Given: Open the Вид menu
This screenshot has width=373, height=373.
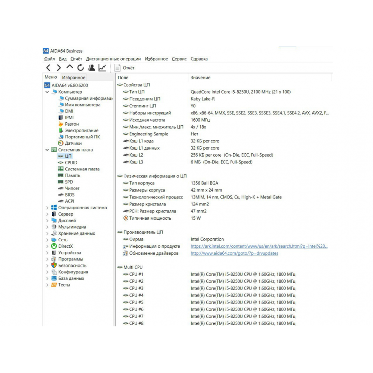Looking at the screenshot, I should pos(63,59).
